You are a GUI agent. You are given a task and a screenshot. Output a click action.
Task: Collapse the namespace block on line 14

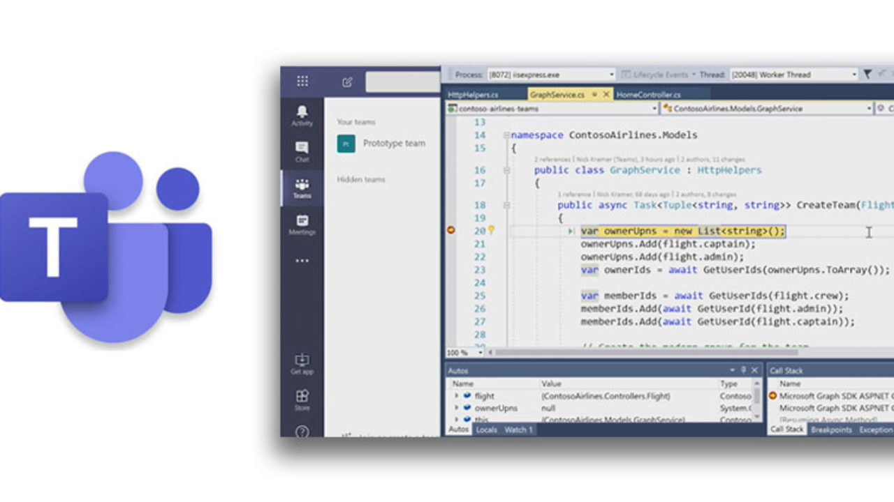pyautogui.click(x=506, y=135)
